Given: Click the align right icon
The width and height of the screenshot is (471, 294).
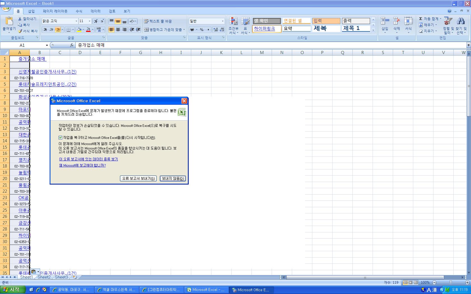Looking at the screenshot, I should pos(124,30).
